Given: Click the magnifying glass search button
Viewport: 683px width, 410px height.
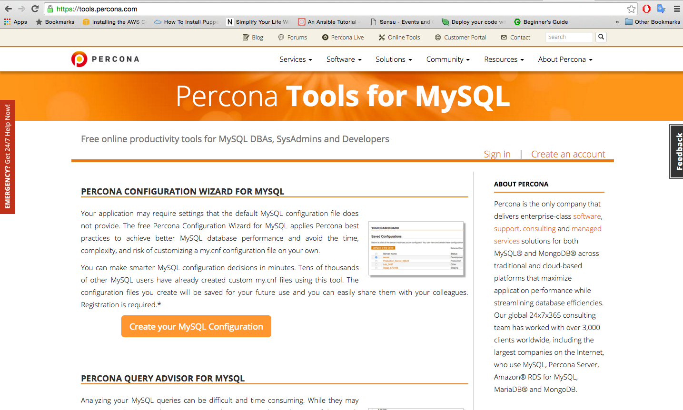Looking at the screenshot, I should (x=601, y=37).
